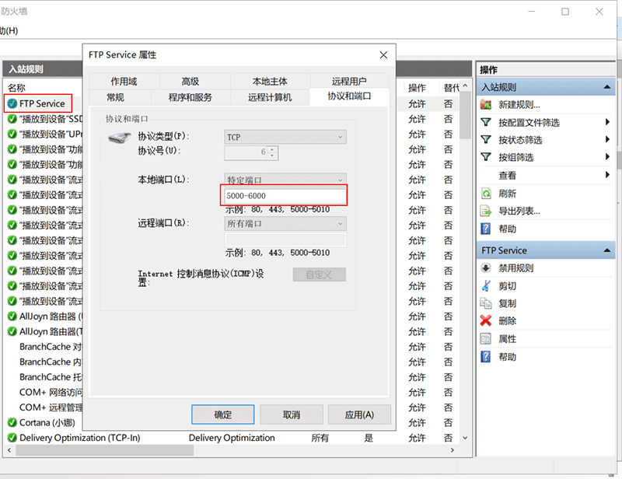Click the Properties (属性) icon
Screen dimensions: 622x479
[x=485, y=338]
